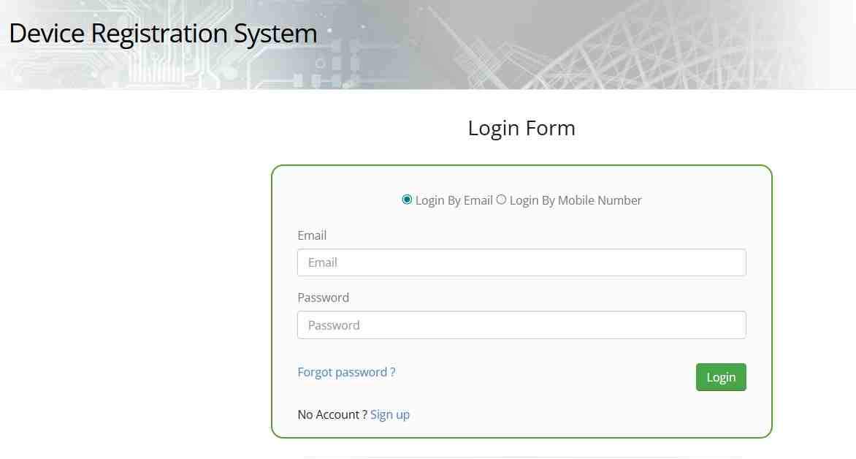Image resolution: width=856 pixels, height=459 pixels.
Task: Click the Device Registration System banner title
Action: point(163,33)
